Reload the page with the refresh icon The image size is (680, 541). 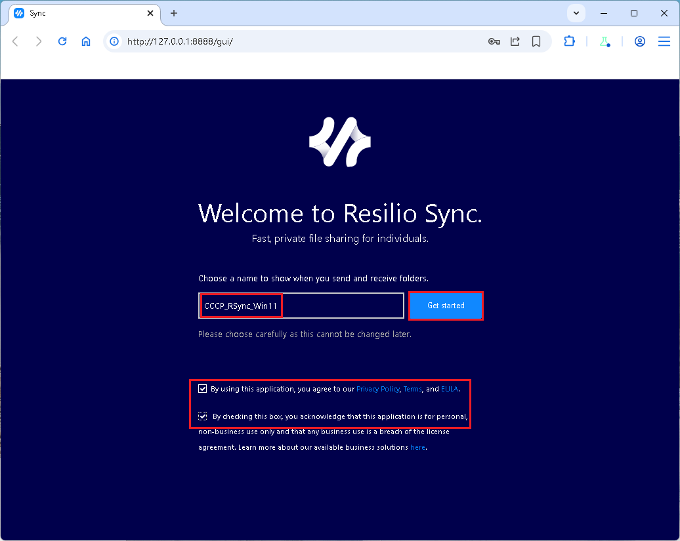pyautogui.click(x=62, y=41)
